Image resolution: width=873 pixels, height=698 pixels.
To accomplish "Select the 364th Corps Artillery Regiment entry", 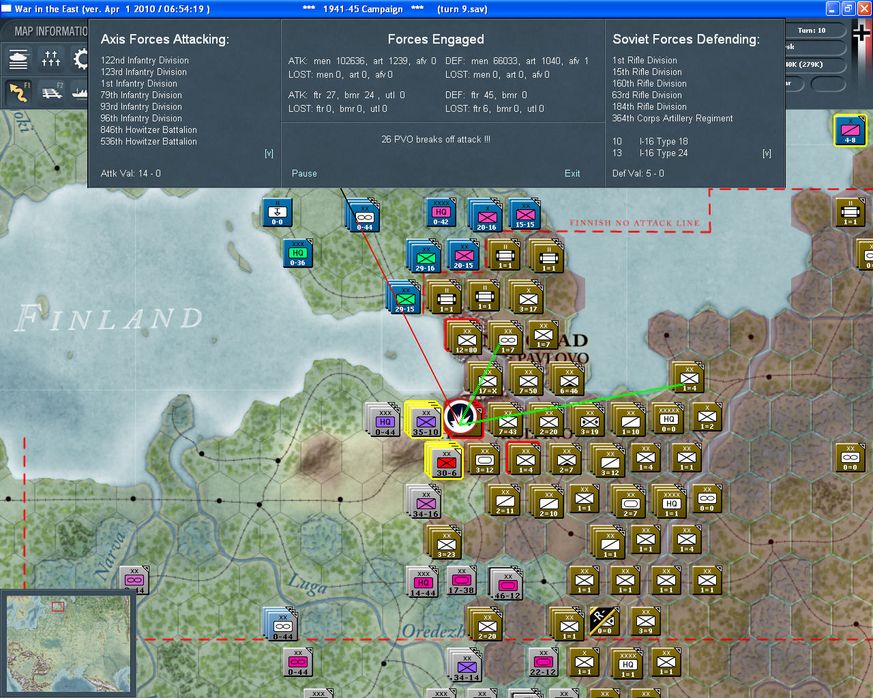I will [x=672, y=118].
